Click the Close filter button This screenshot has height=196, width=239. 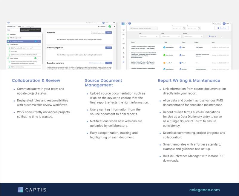pyautogui.click(x=222, y=28)
